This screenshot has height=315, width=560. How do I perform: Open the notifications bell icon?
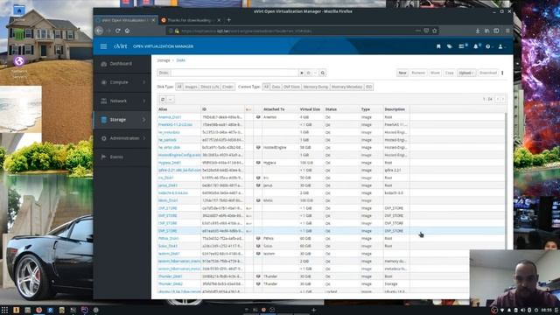coord(476,46)
